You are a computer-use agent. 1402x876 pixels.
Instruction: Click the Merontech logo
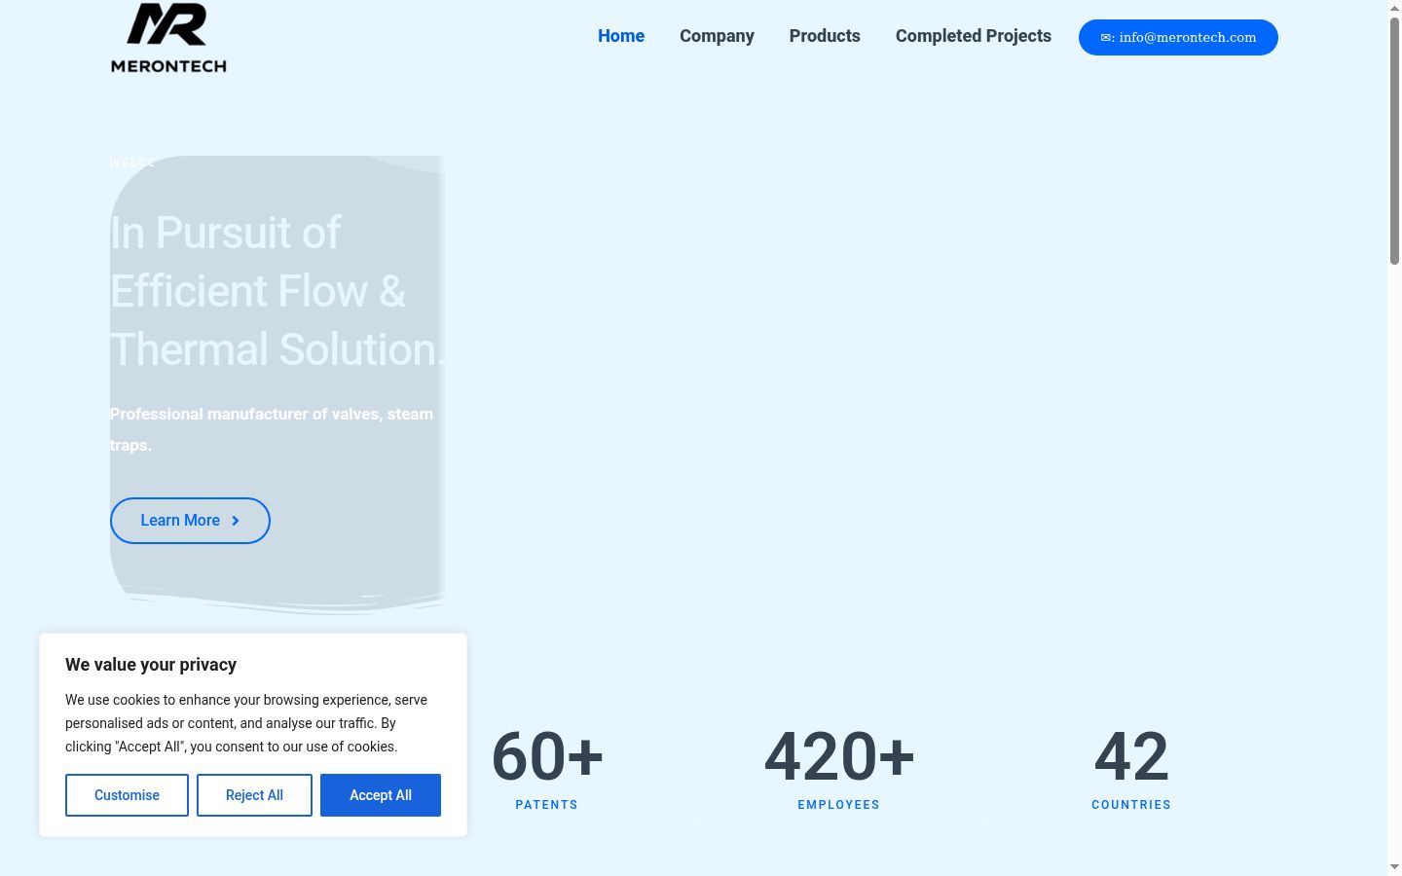point(168,37)
